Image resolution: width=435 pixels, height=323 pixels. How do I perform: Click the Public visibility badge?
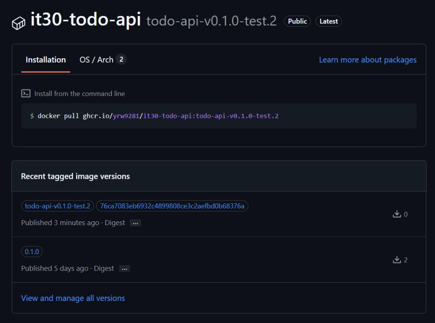pyautogui.click(x=297, y=21)
